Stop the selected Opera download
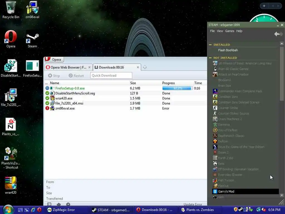Viewport: 285px width, 214px height. pos(54,76)
